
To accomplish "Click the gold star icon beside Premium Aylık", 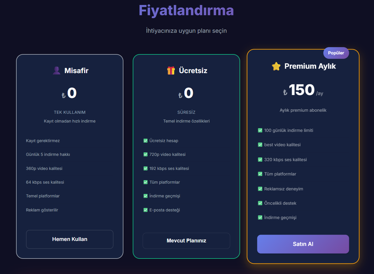I will click(x=276, y=66).
